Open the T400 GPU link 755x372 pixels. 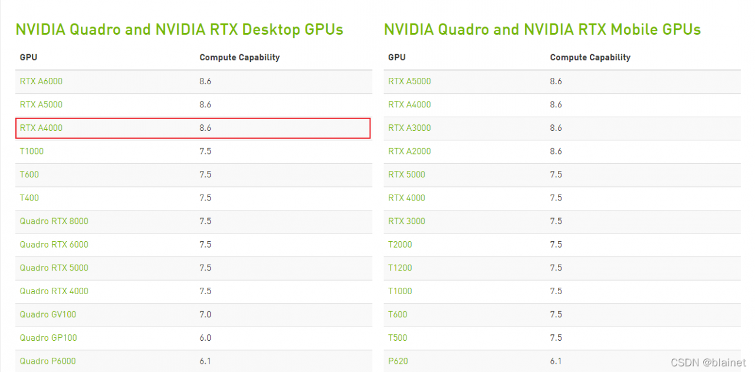coord(29,197)
